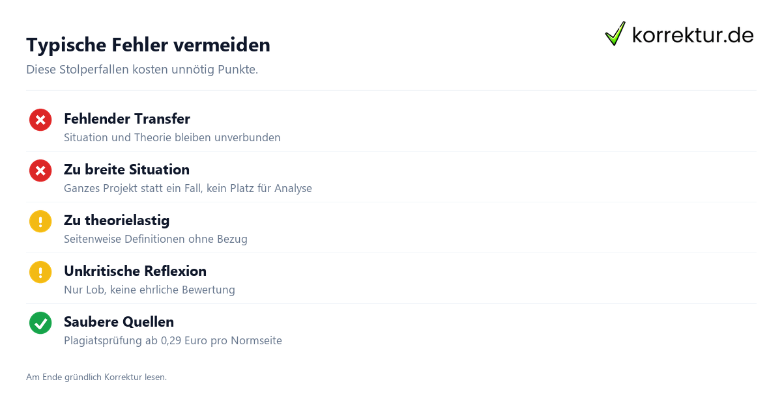Open the korrektur.de logo text

click(693, 34)
